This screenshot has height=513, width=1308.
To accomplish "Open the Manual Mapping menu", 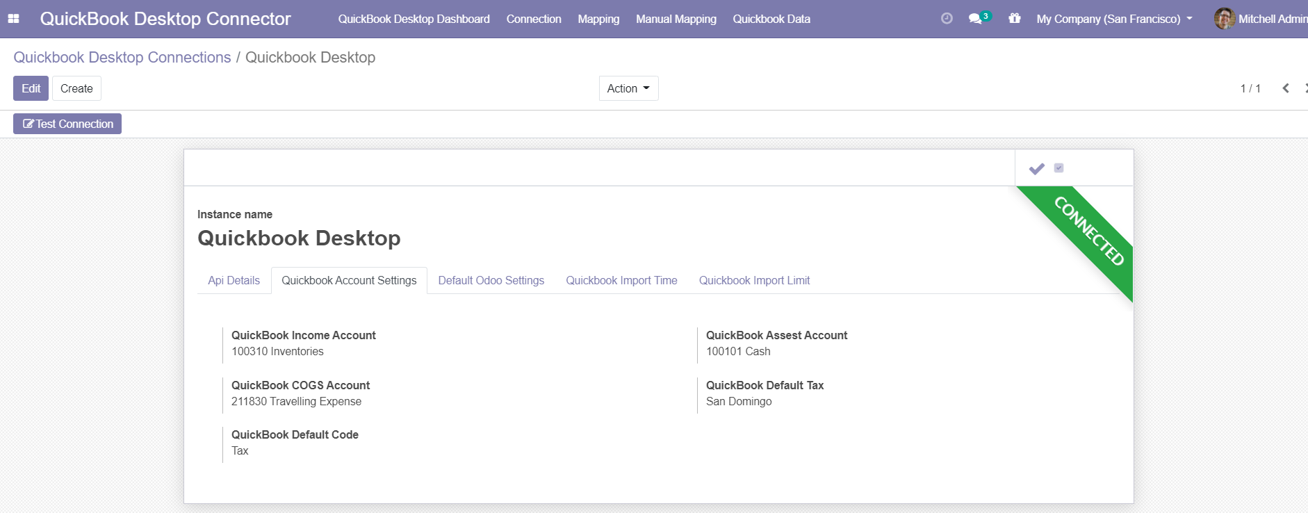I will 676,19.
